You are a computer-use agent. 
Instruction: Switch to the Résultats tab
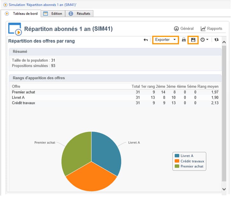point(79,14)
